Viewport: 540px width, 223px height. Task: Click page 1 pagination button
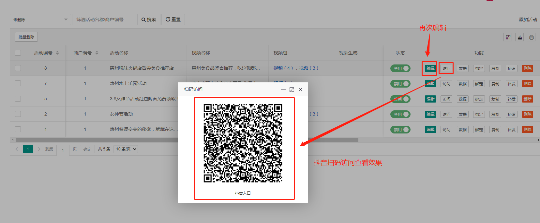click(28, 149)
